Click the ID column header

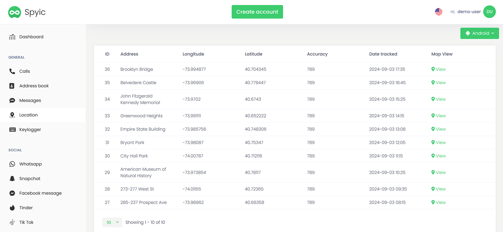[x=107, y=54]
